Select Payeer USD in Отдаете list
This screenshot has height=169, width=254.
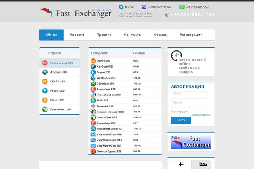[59, 91]
